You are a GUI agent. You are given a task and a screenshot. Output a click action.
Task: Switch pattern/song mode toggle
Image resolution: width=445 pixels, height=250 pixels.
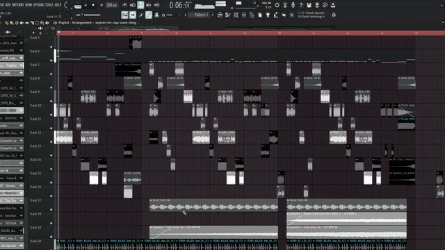coord(77,6)
